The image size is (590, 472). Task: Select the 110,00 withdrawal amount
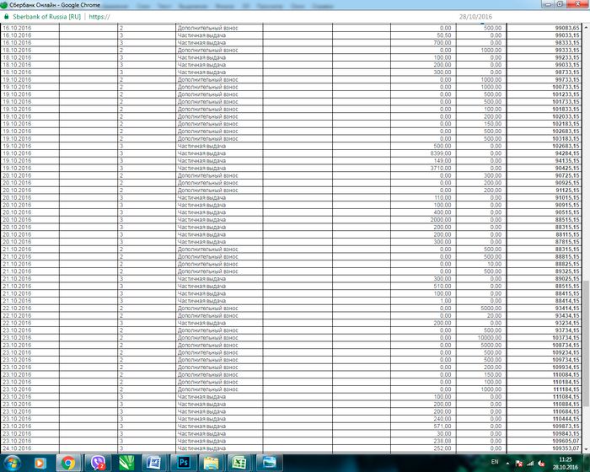[442, 197]
